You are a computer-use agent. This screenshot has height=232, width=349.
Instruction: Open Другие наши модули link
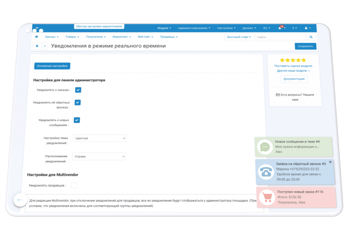pyautogui.click(x=293, y=71)
